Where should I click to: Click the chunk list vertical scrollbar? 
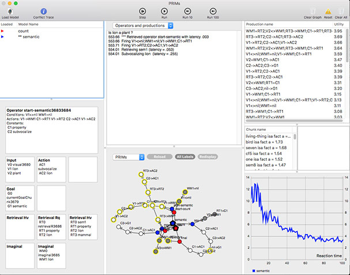point(295,137)
